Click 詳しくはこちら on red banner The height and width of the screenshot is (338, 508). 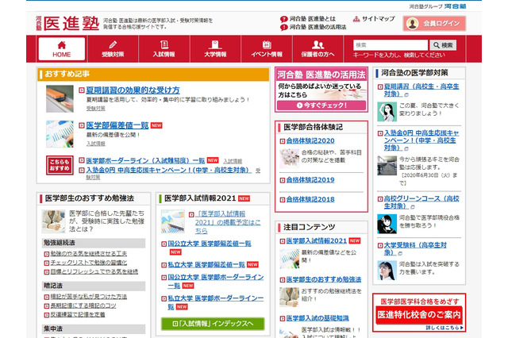pyautogui.click(x=444, y=328)
